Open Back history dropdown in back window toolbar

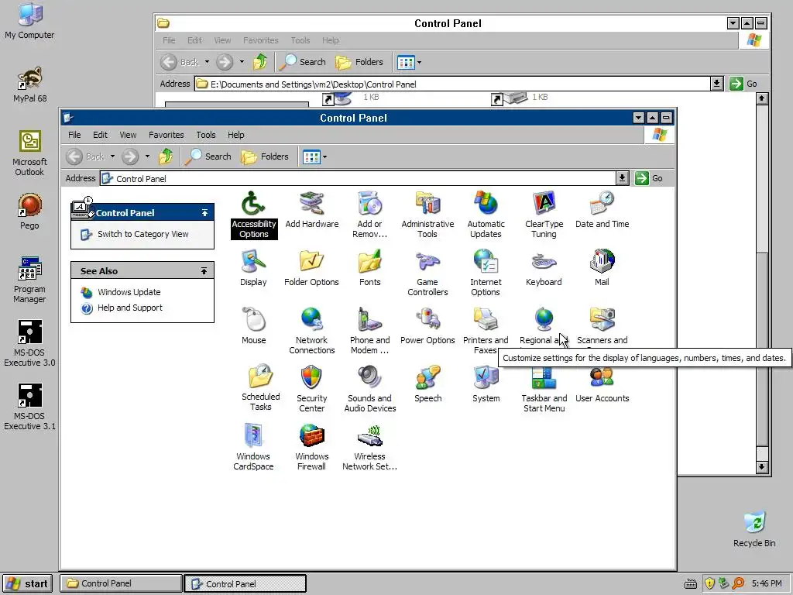[207, 62]
